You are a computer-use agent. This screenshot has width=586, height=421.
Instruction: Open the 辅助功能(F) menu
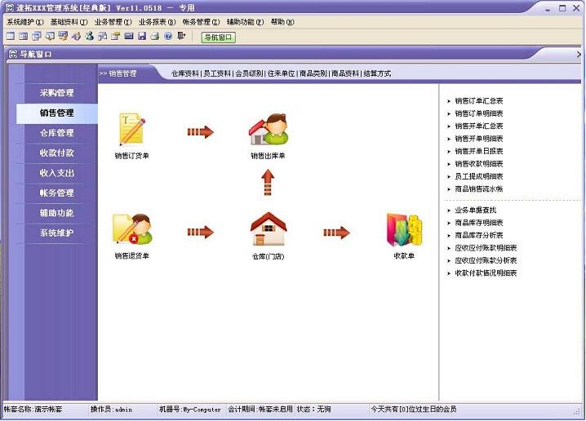[246, 22]
